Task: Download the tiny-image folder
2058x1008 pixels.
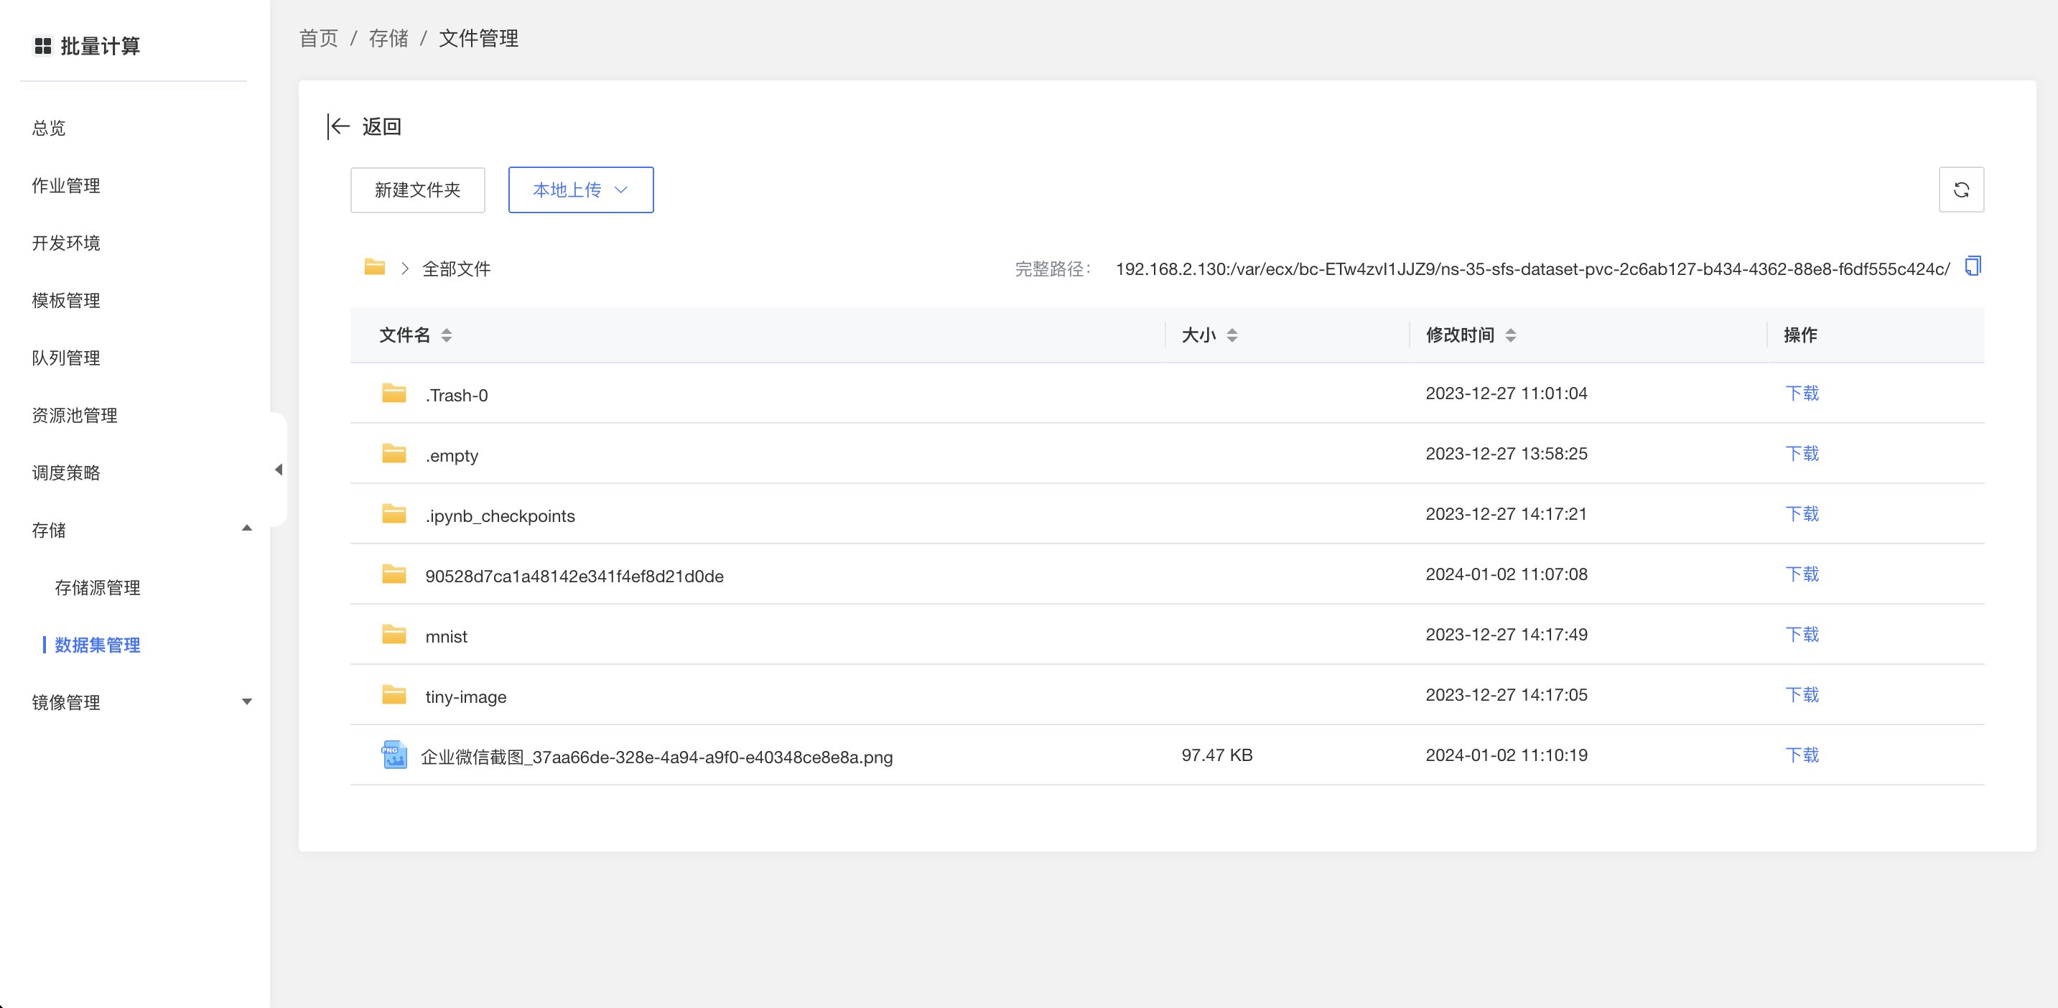Action: (1802, 695)
